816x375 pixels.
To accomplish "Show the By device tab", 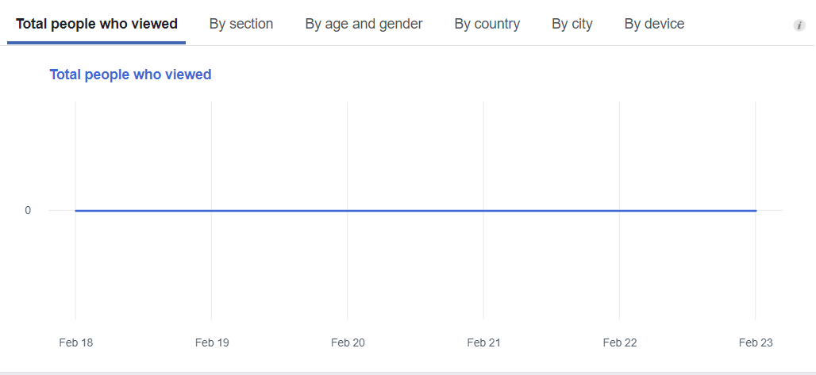I will click(654, 24).
